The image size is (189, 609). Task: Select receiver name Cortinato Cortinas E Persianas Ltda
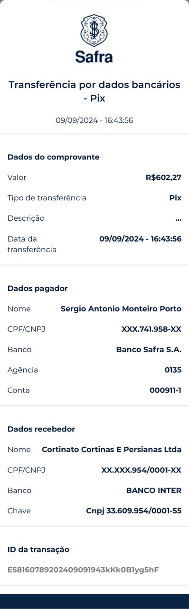[112, 450]
